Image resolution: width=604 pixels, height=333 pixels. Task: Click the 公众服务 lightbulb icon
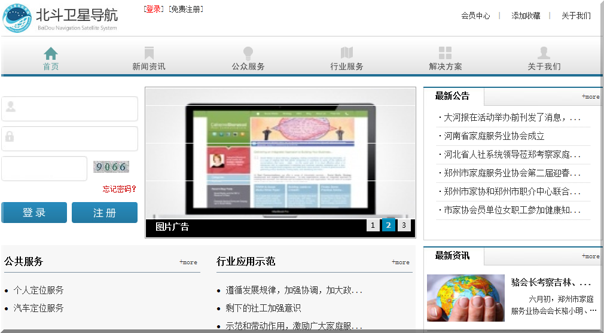pyautogui.click(x=248, y=53)
